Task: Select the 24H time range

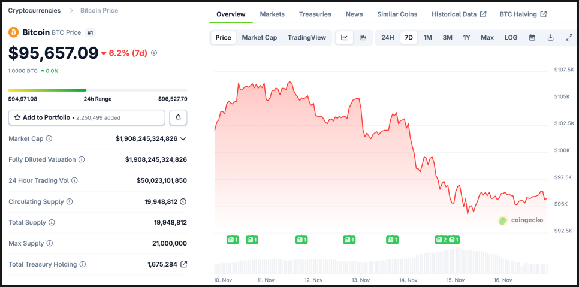Action: 388,38
